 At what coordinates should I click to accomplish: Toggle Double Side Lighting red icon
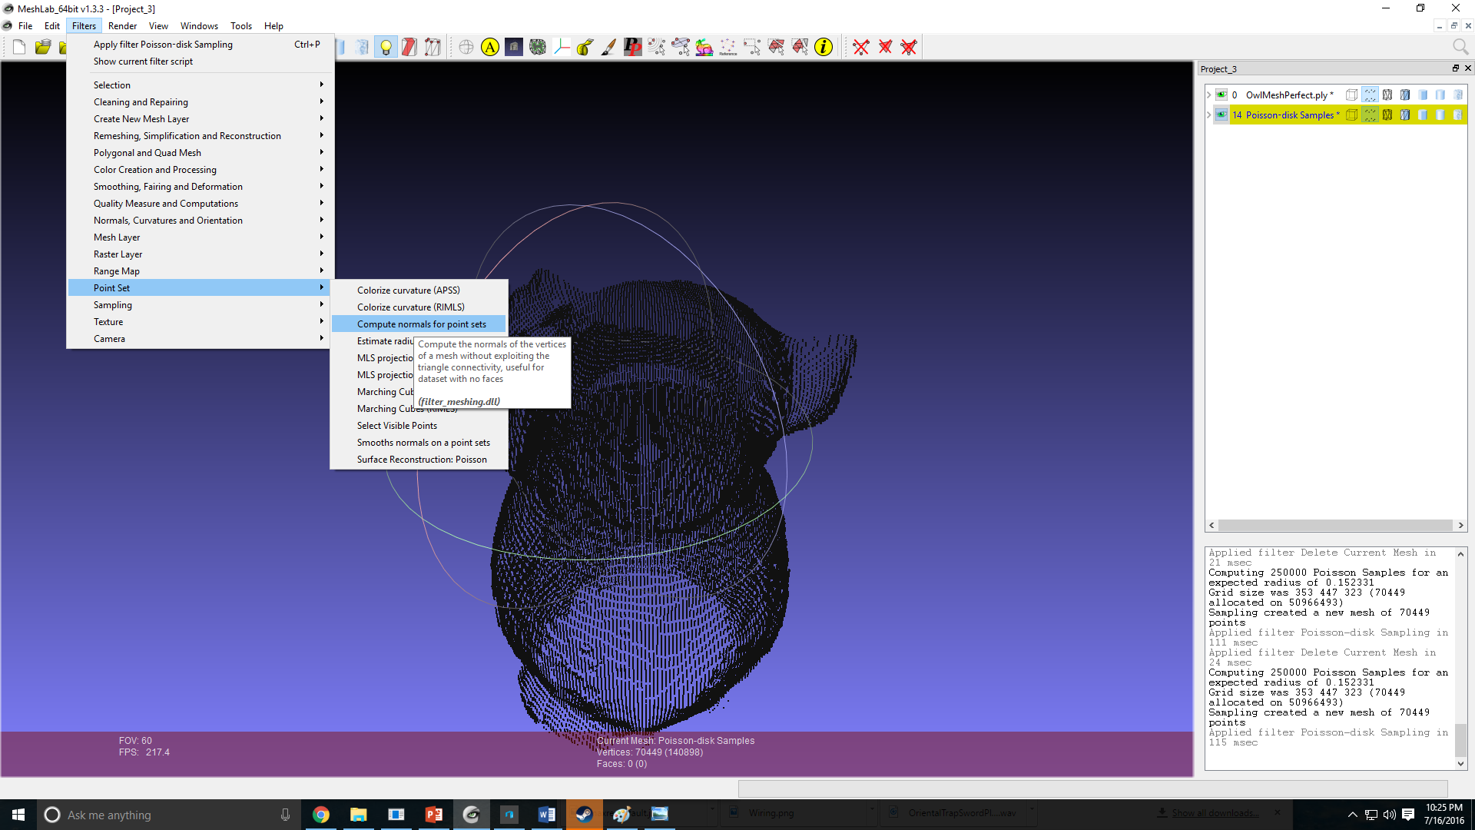(409, 48)
